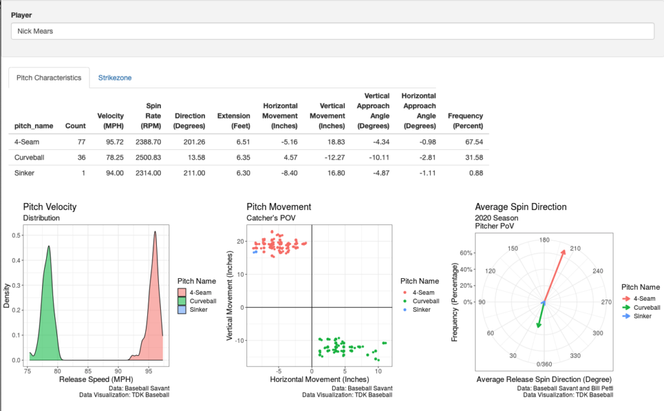This screenshot has height=411, width=664.
Task: Click the spin rate value 2314.00
Action: [148, 172]
